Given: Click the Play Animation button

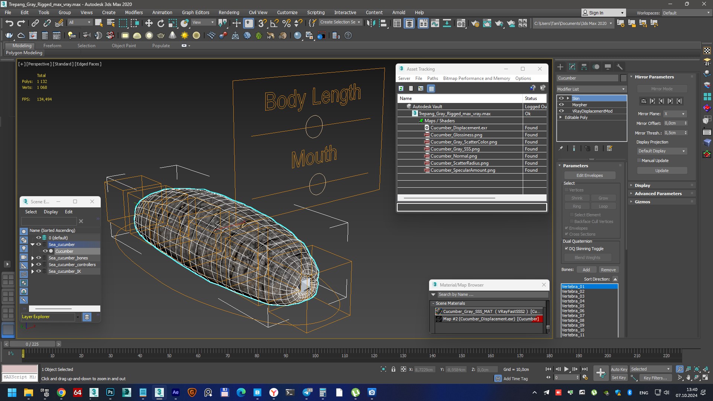Looking at the screenshot, I should click(566, 369).
